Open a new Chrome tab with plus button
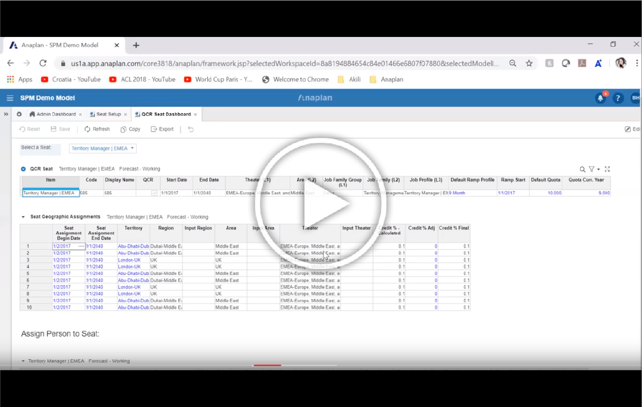 (136, 45)
